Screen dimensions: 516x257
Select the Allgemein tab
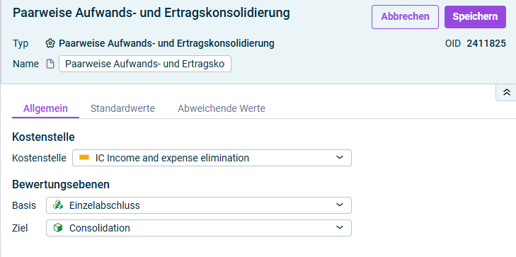coord(45,108)
